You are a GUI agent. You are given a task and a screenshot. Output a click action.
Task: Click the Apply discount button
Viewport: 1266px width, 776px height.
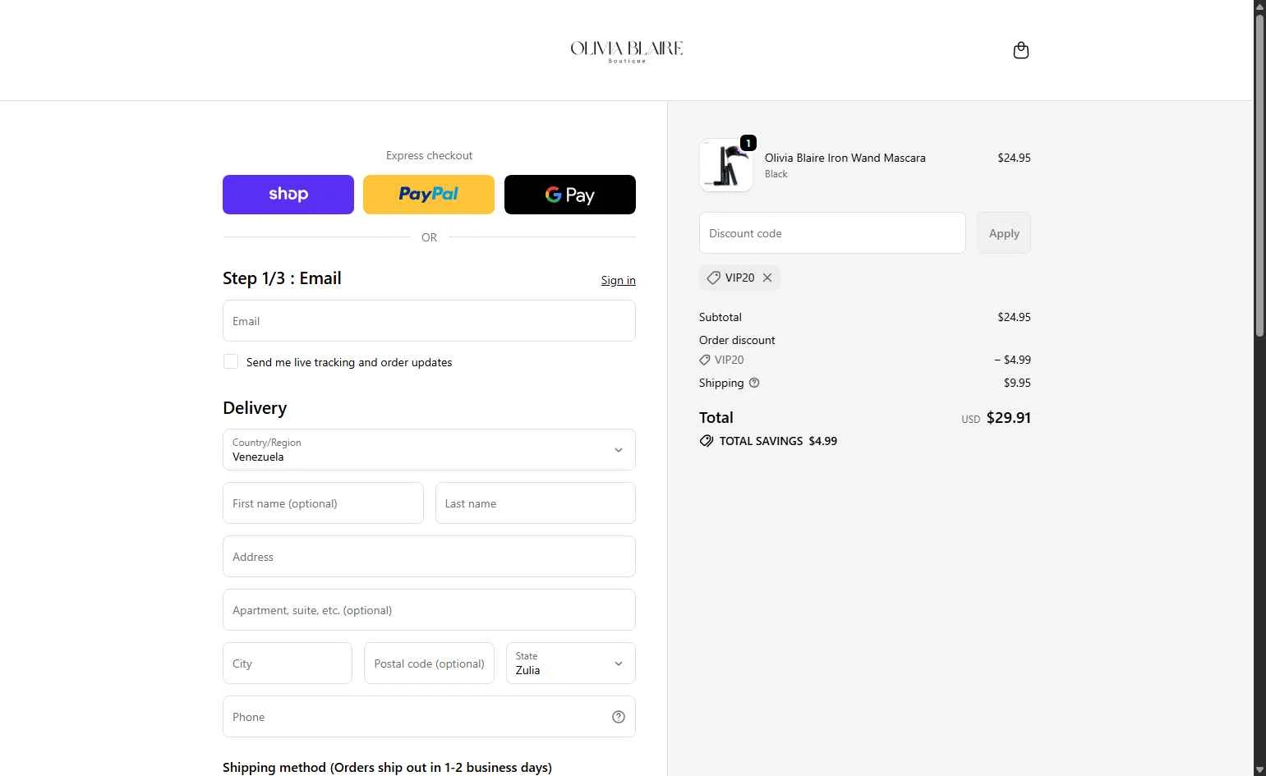coord(1004,233)
